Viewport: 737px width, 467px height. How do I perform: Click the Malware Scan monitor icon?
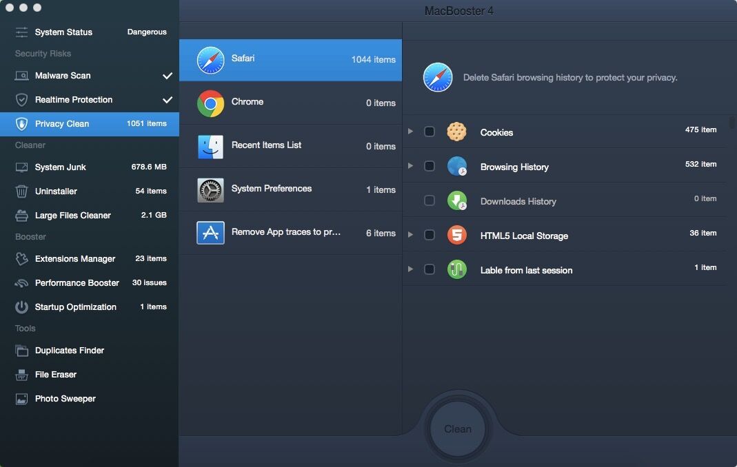point(21,76)
